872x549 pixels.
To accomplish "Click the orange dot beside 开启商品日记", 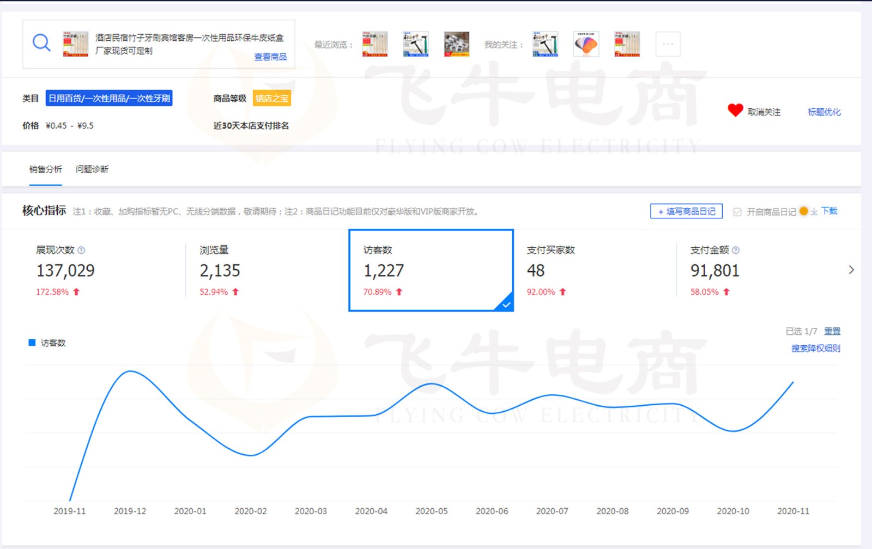I will [x=803, y=211].
